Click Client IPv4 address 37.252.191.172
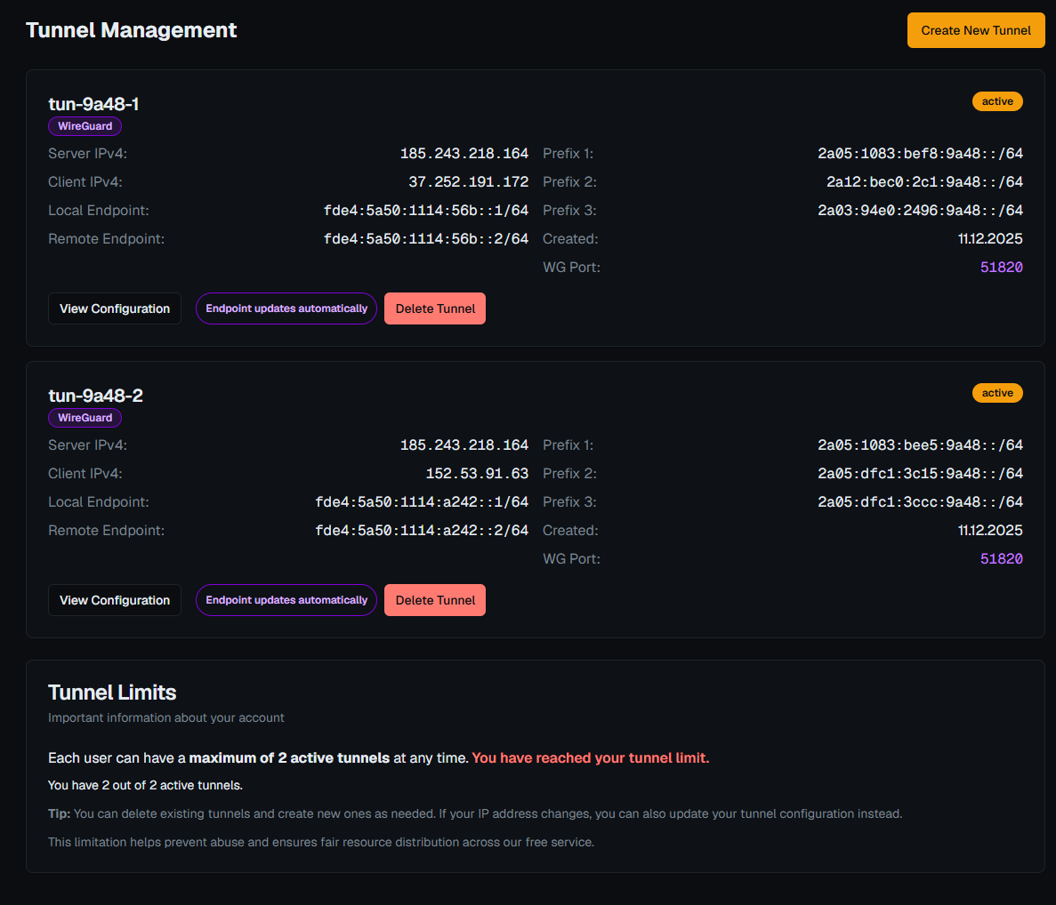This screenshot has height=905, width=1056. point(468,181)
